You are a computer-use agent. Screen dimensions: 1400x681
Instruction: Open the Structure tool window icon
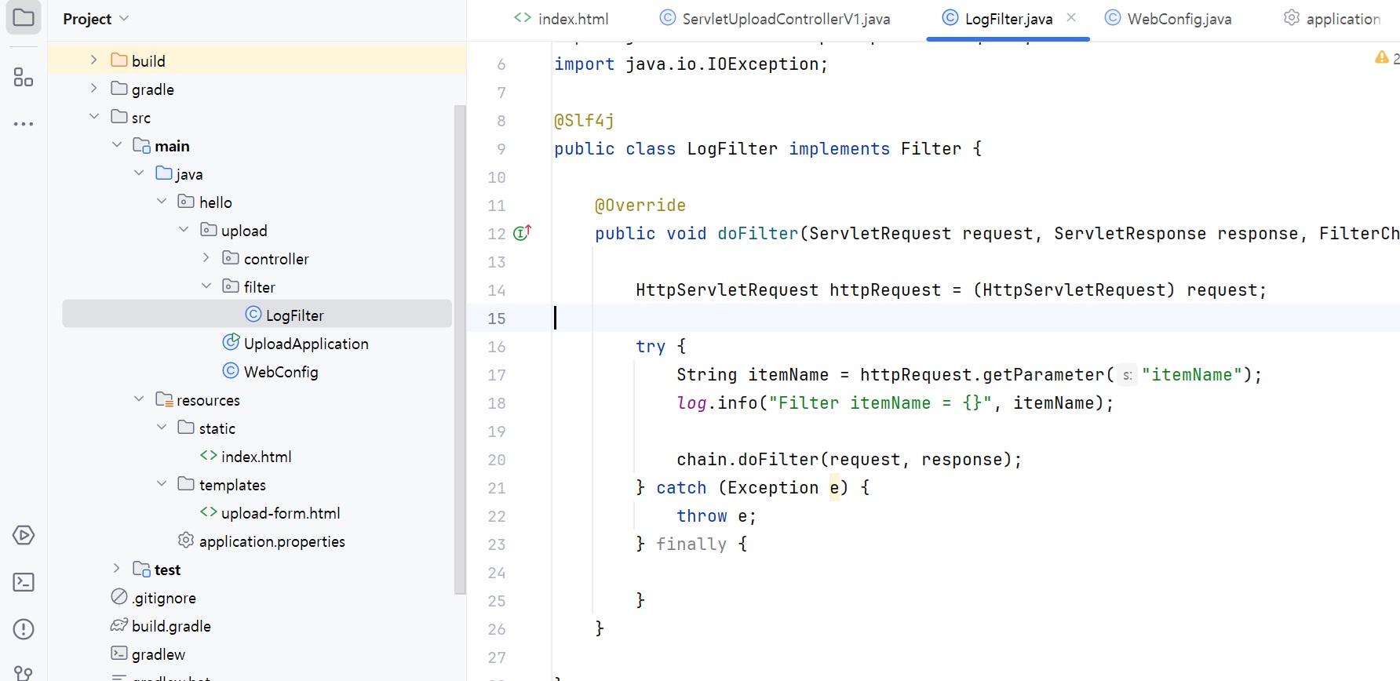[24, 77]
